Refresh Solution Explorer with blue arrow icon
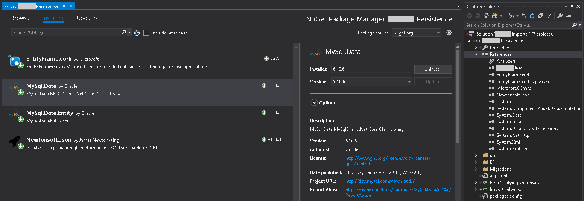584x201 pixels. coord(532,16)
